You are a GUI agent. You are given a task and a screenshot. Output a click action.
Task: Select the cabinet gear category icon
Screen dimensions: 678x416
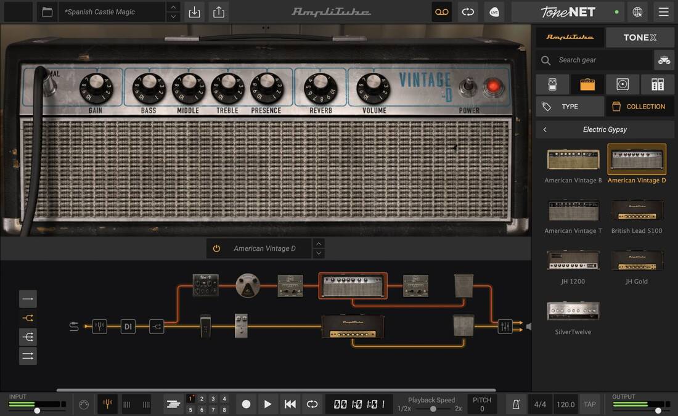point(623,84)
